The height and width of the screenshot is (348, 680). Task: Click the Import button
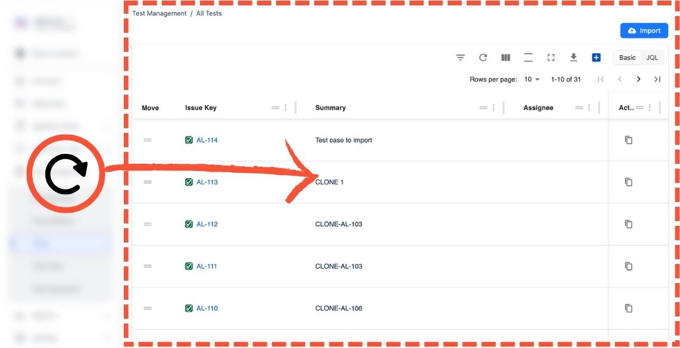pyautogui.click(x=644, y=31)
